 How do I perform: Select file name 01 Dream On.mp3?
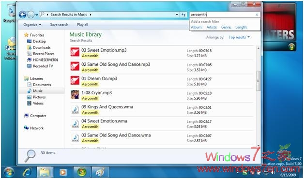[99, 78]
